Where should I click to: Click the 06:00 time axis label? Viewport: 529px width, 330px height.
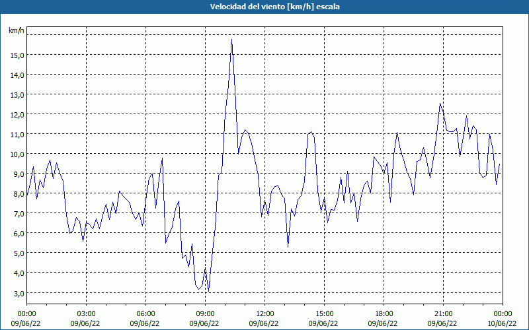[145, 314]
